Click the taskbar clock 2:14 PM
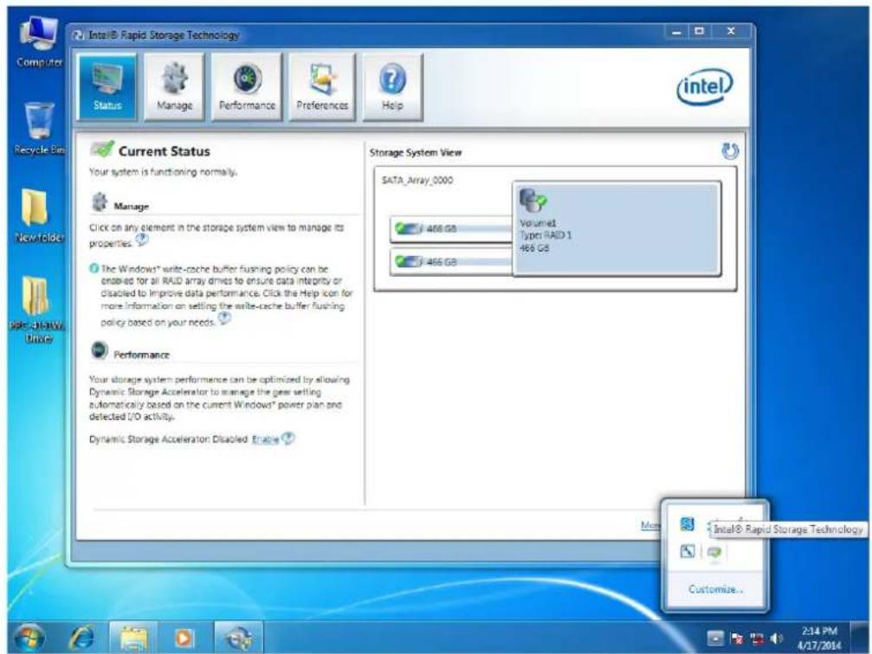Image resolution: width=872 pixels, height=654 pixels. pos(819,638)
